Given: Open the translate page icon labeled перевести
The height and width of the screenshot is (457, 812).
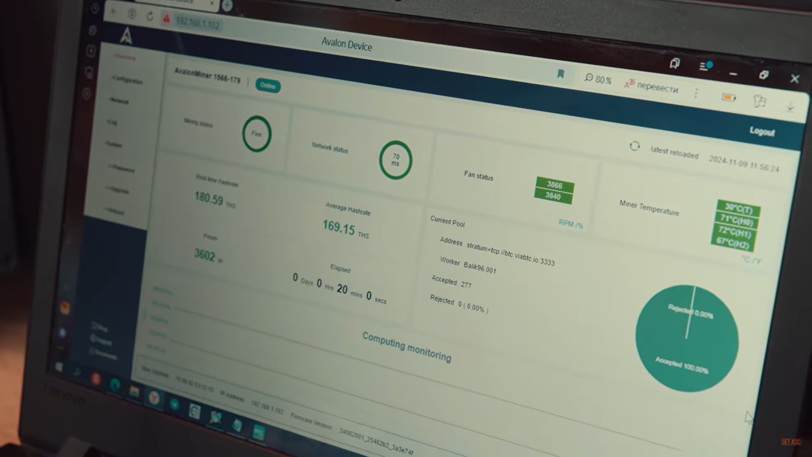Looking at the screenshot, I should coord(651,85).
